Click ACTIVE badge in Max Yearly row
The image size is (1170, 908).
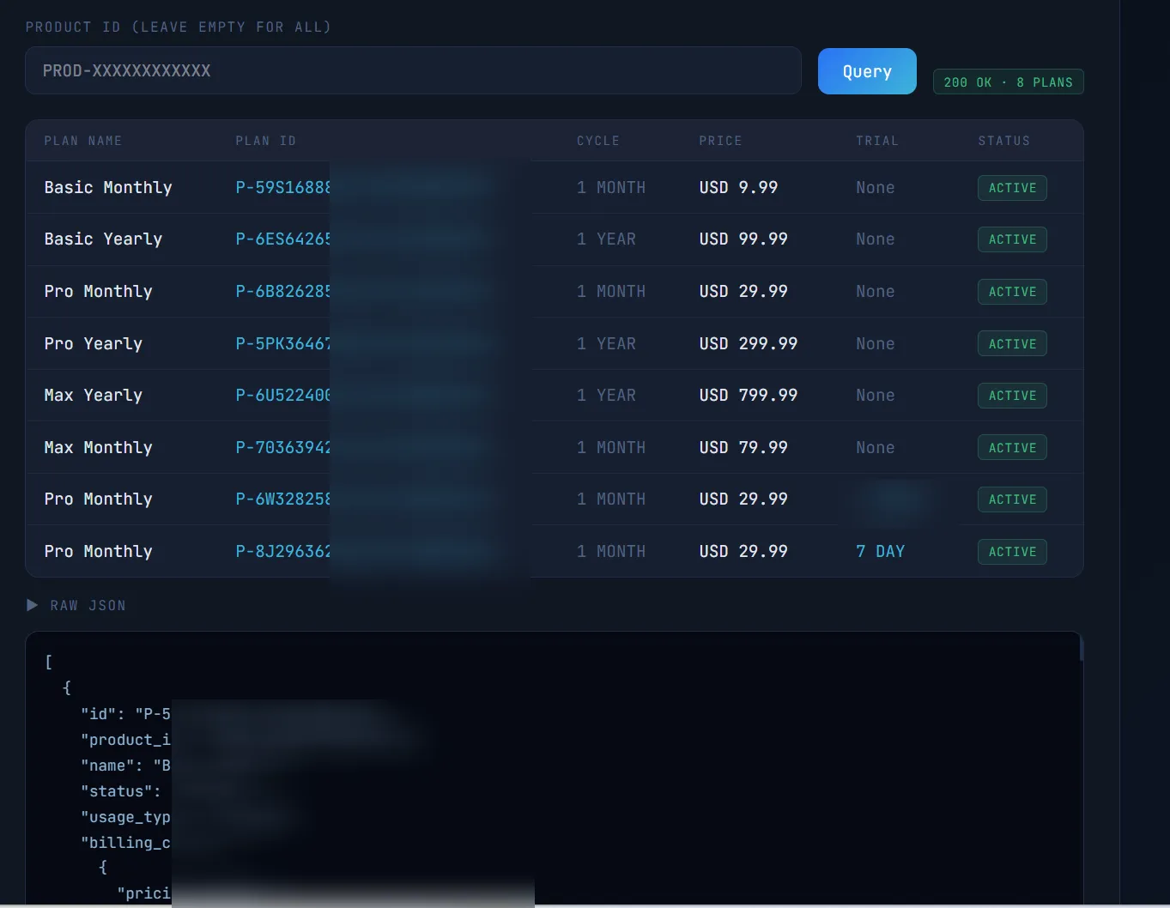click(x=1012, y=396)
